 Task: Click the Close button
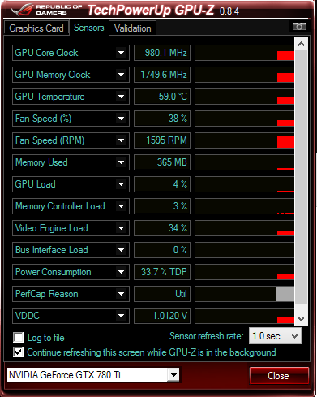279,376
